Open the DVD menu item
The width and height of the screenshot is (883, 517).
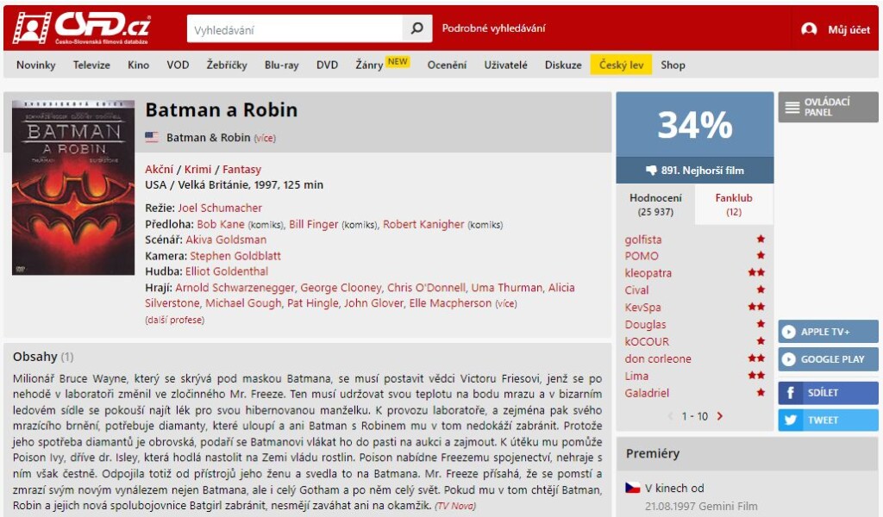pyautogui.click(x=327, y=65)
